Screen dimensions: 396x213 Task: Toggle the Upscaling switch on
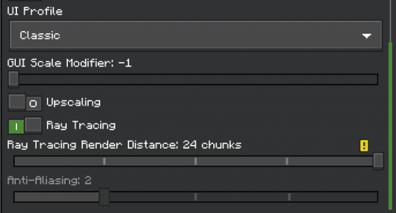25,103
